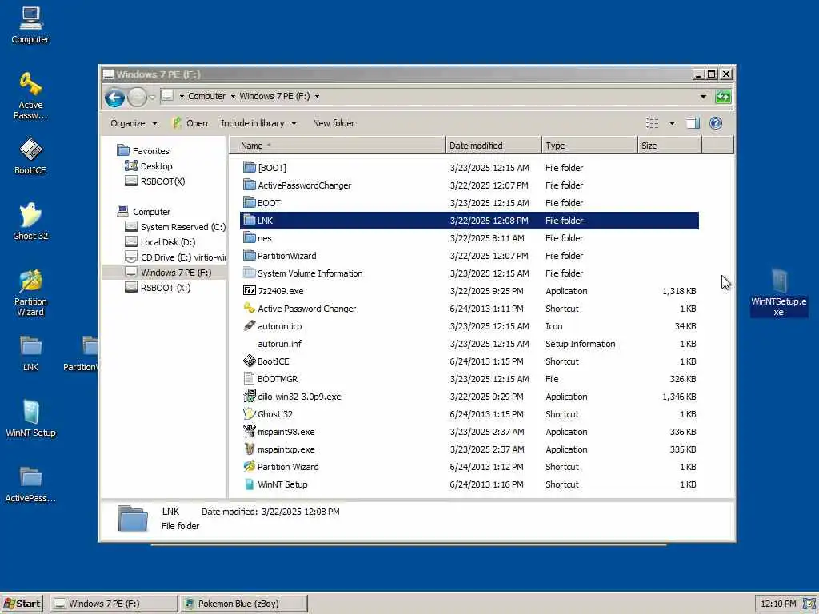
Task: Select the autorun.ico file
Action: click(272, 326)
